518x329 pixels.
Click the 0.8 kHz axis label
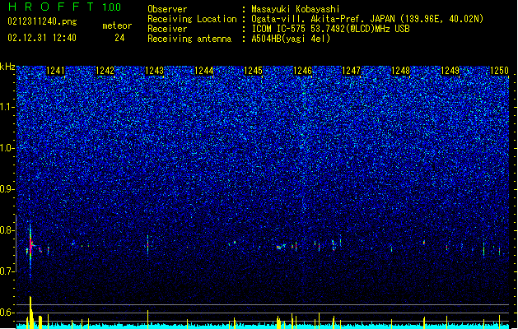click(7, 230)
